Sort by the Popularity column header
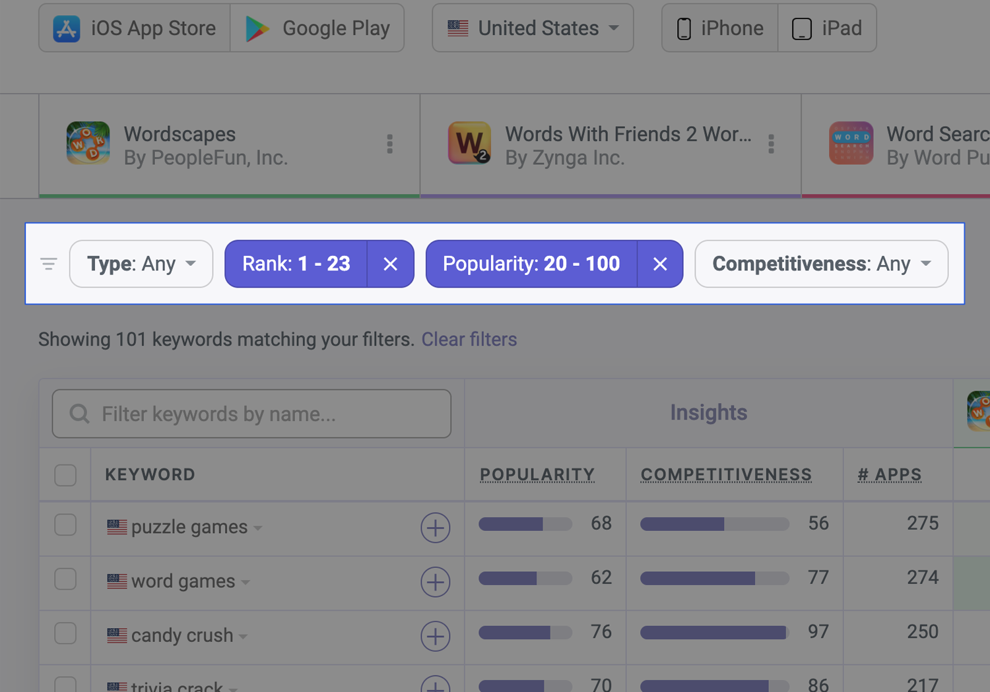990x692 pixels. (537, 474)
